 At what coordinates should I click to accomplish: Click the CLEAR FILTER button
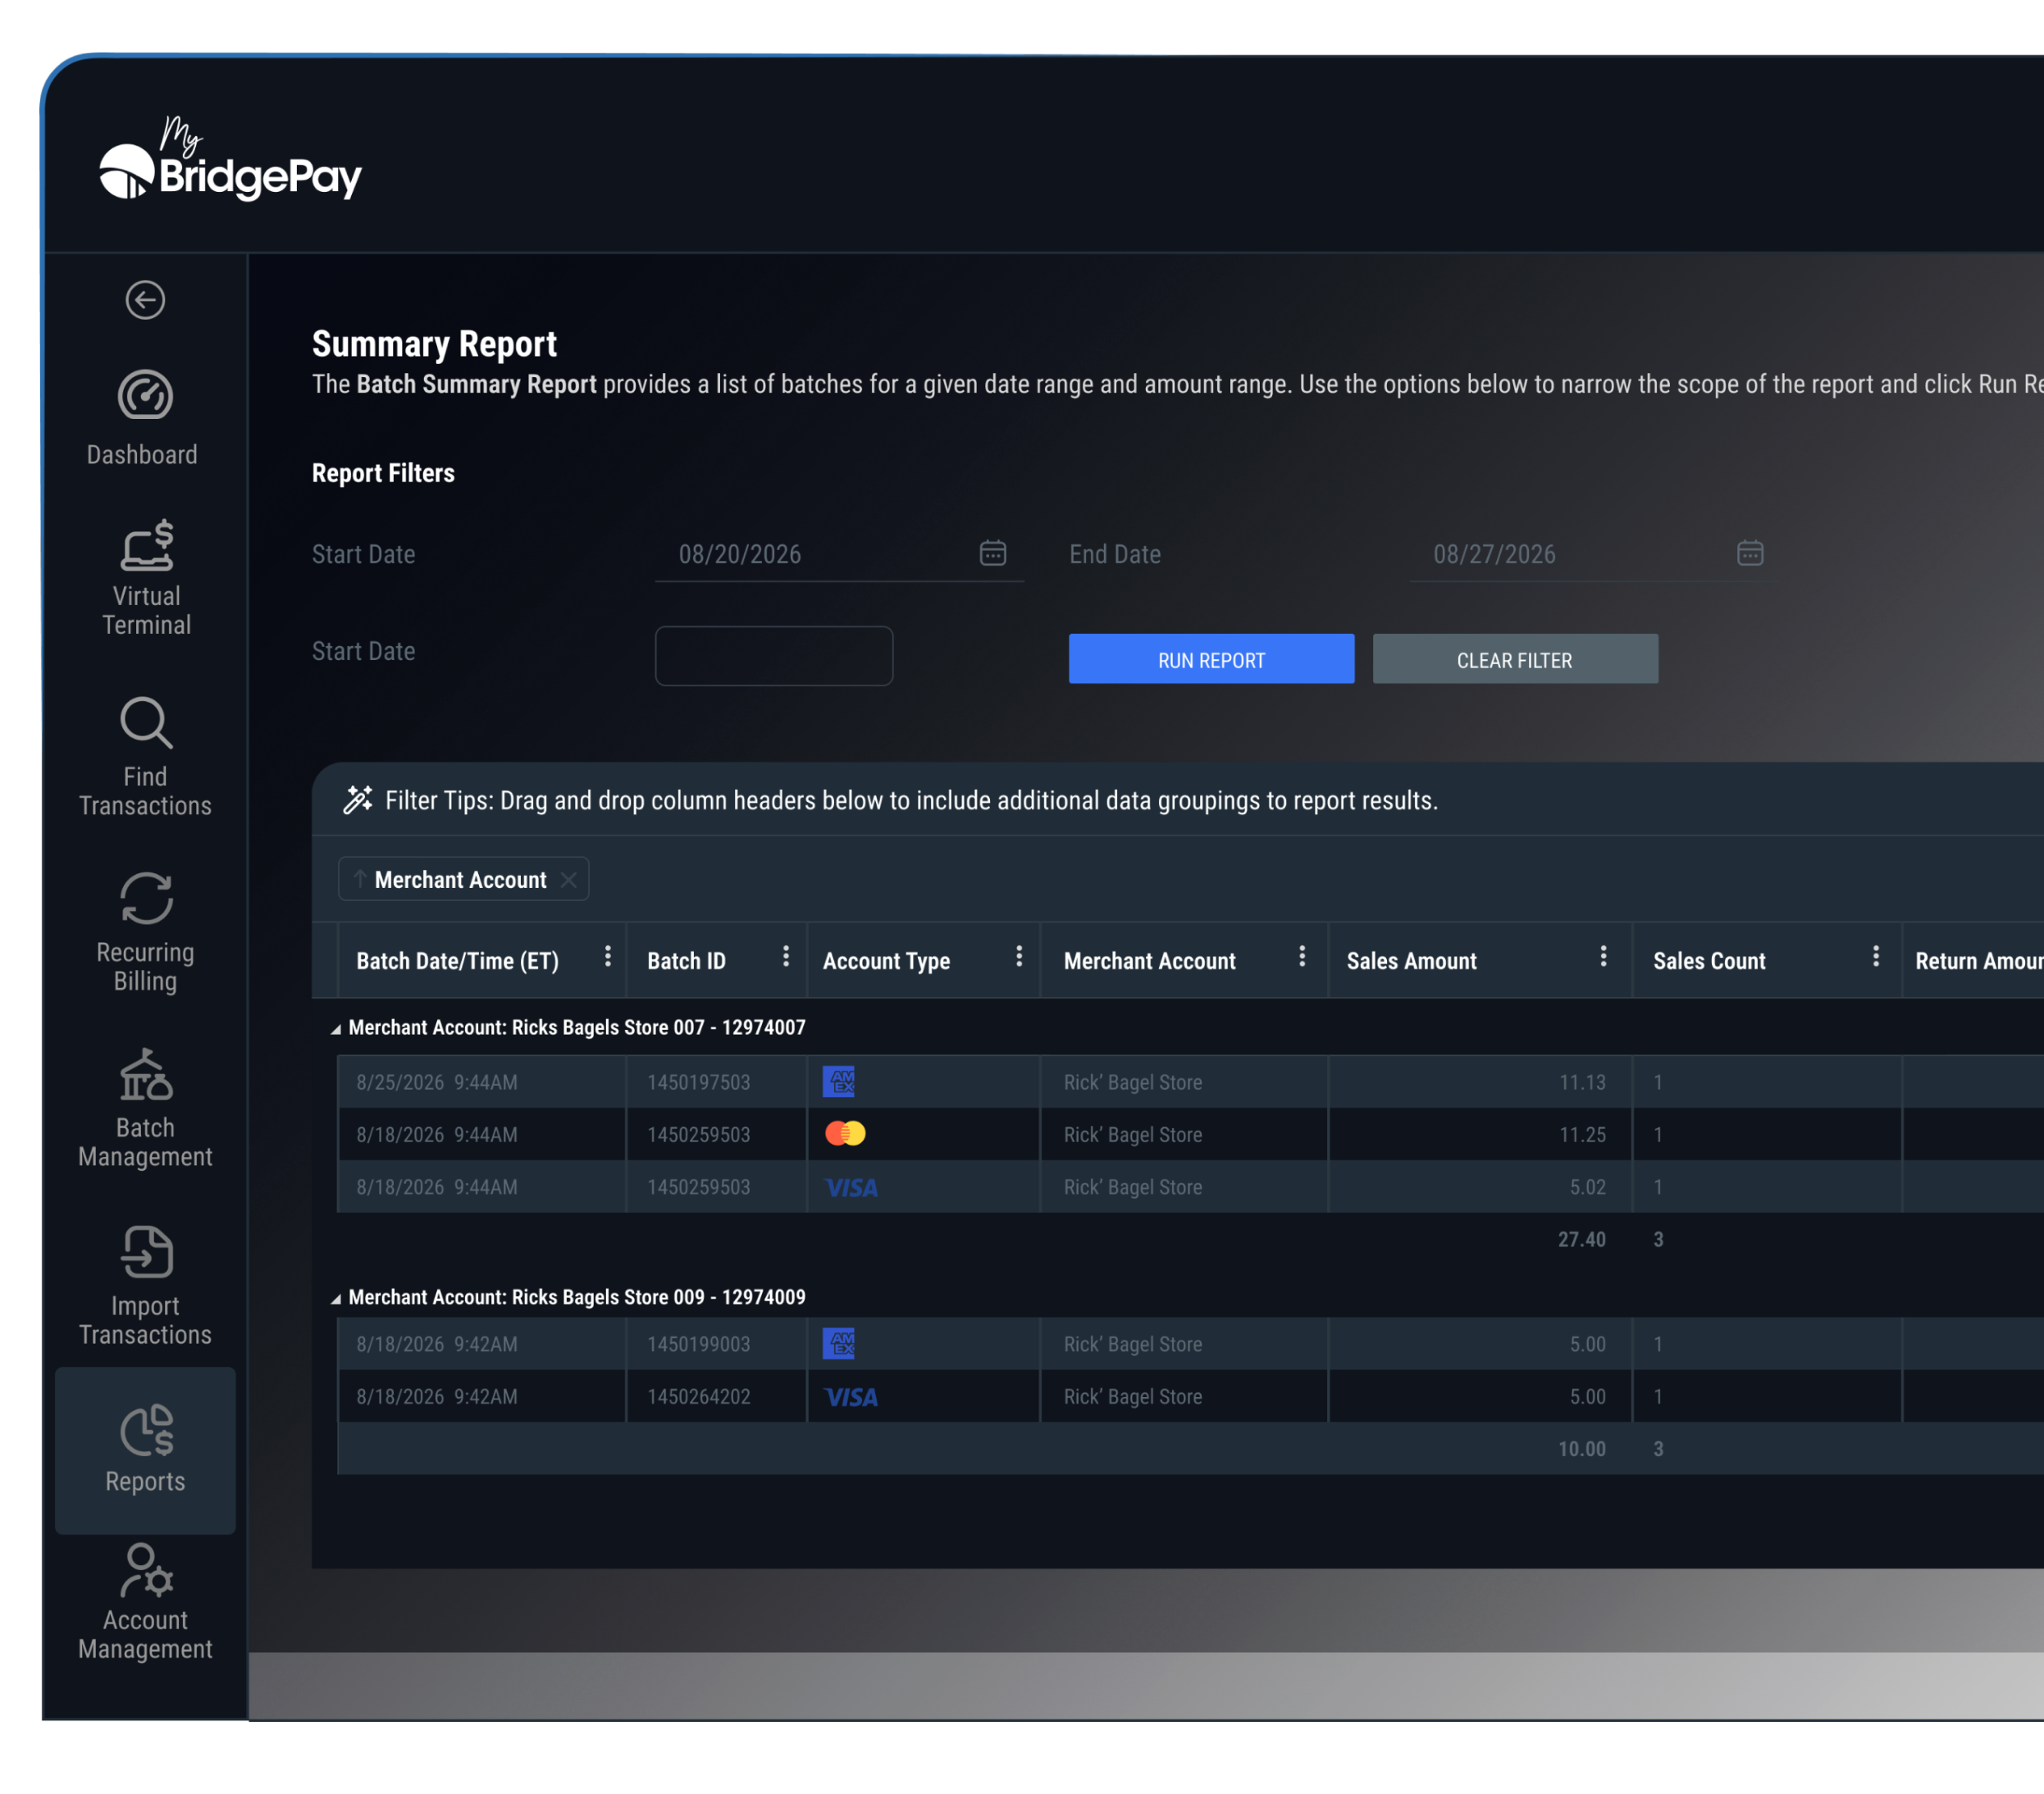coord(1515,660)
